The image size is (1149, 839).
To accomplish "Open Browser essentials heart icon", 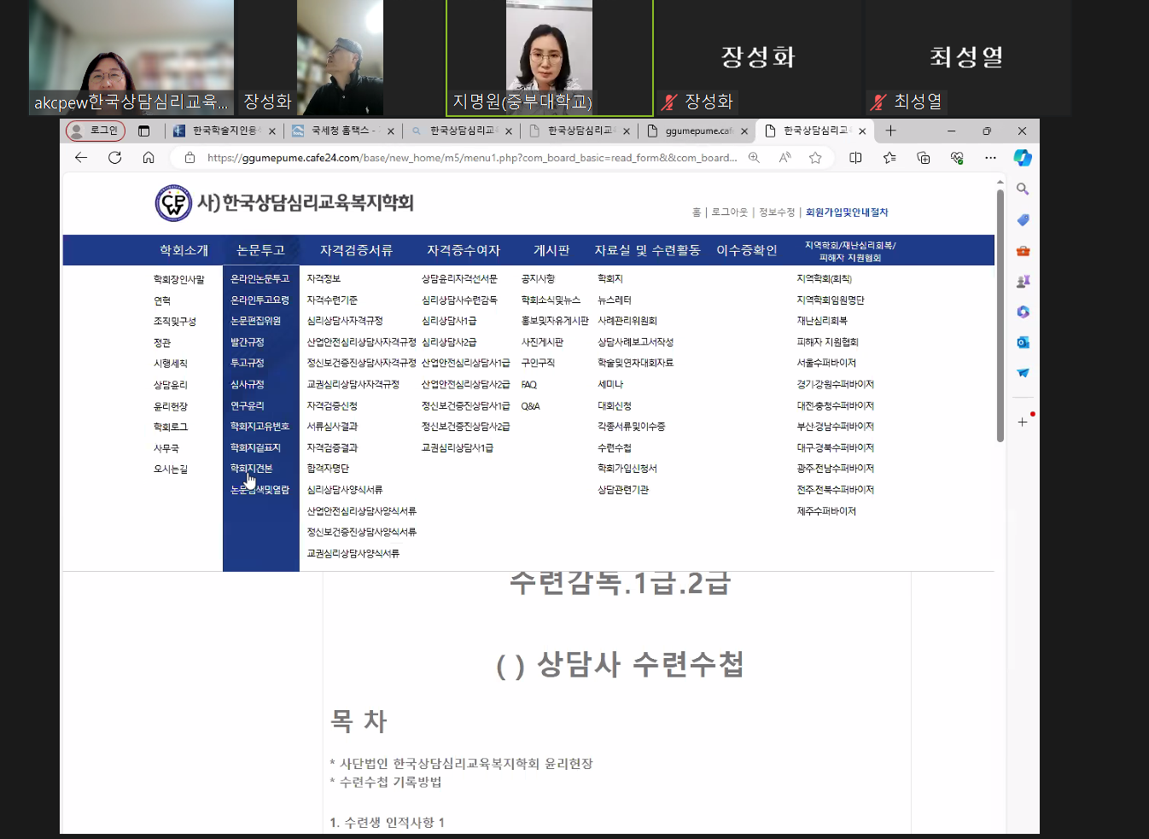I will pyautogui.click(x=957, y=157).
